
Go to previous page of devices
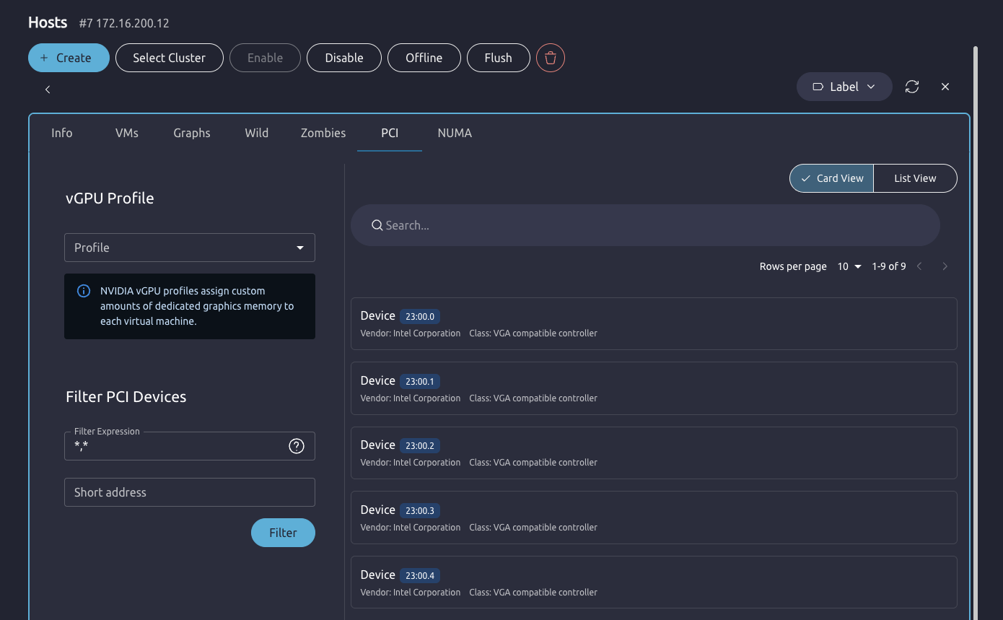tap(919, 266)
